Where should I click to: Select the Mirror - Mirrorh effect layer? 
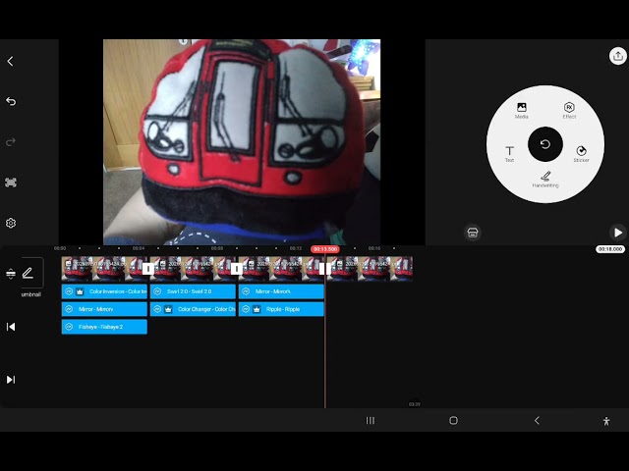(281, 291)
